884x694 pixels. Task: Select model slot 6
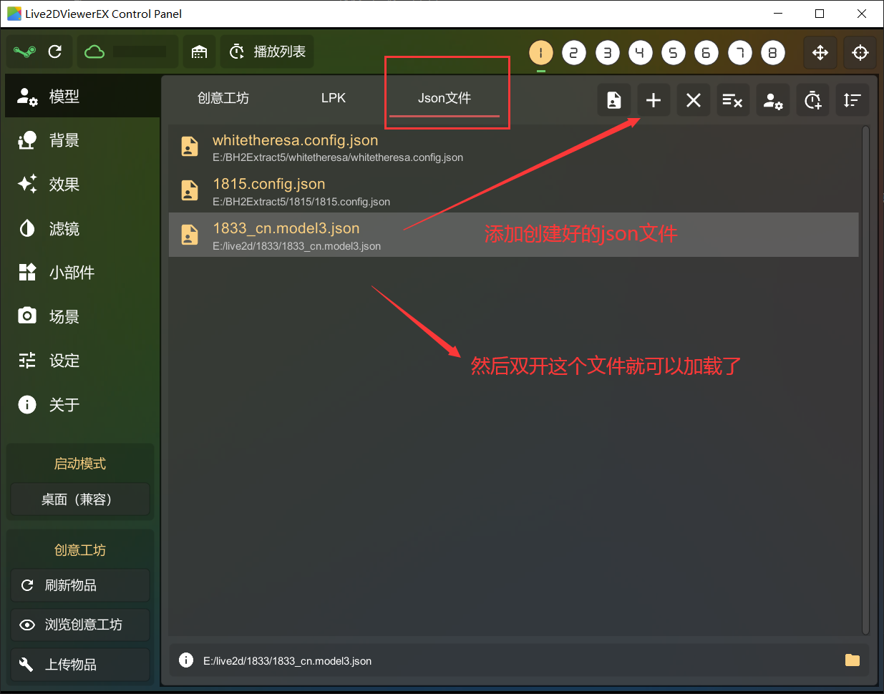tap(706, 52)
